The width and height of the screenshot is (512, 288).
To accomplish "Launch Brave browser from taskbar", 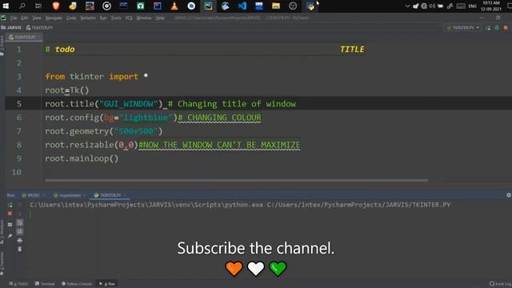I will (56, 6).
